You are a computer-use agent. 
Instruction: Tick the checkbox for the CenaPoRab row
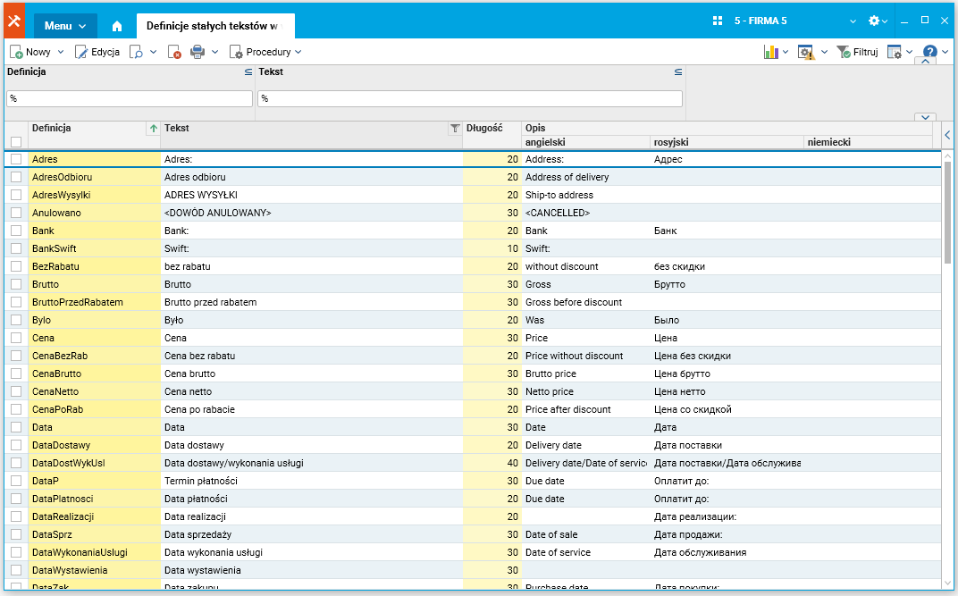16,409
